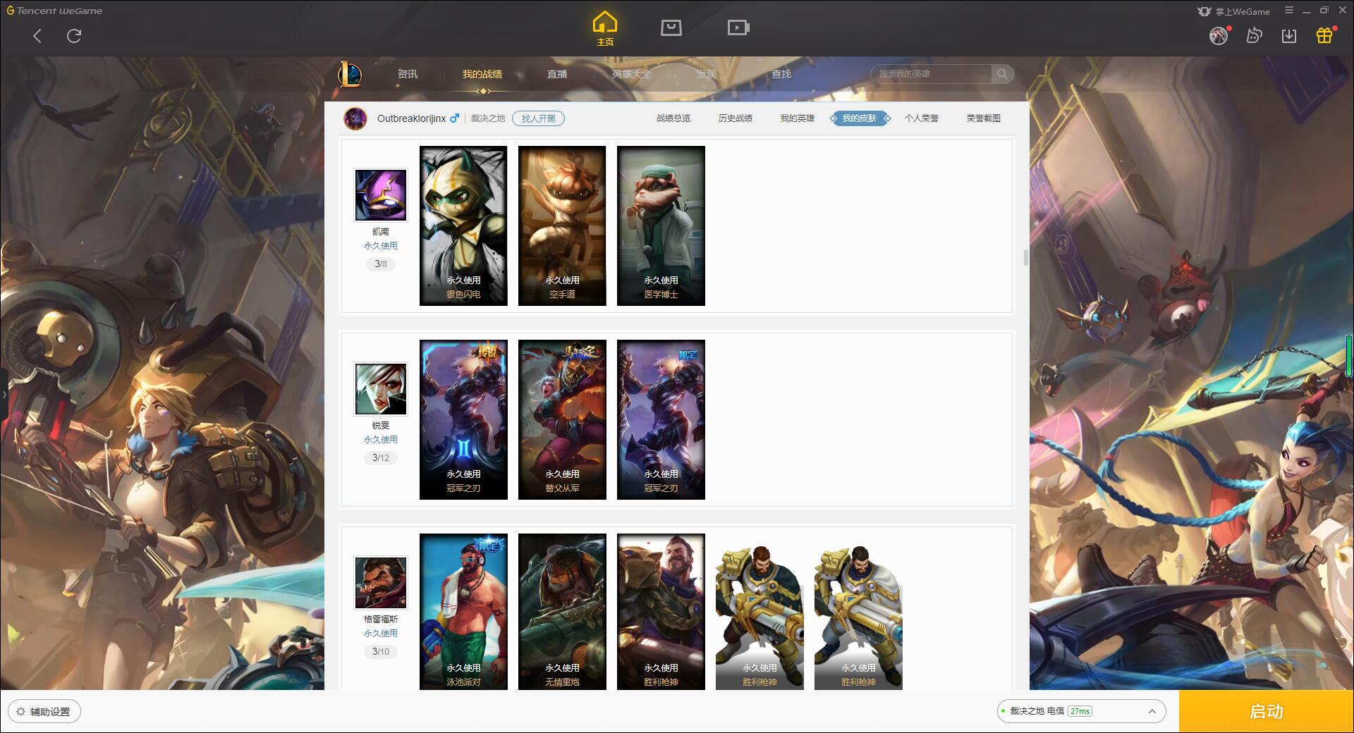1354x733 pixels.
Task: Click the Tencent WeGame title logo
Action: pos(54,11)
